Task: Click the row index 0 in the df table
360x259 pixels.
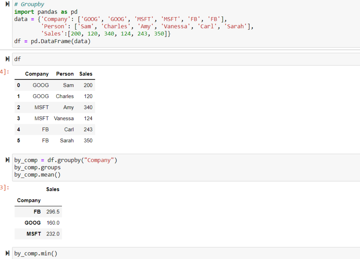Action: (18, 85)
